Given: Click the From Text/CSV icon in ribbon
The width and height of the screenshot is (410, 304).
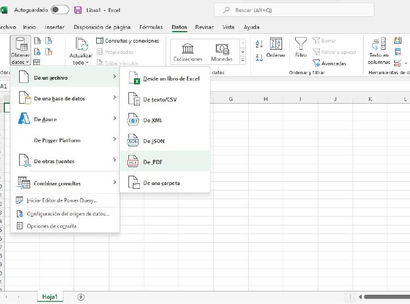Looking at the screenshot, I should (37, 41).
